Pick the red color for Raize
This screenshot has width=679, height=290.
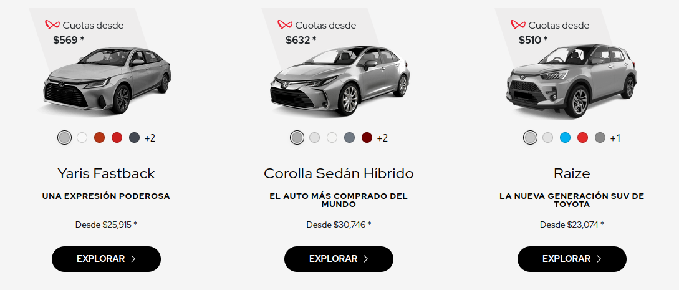582,138
